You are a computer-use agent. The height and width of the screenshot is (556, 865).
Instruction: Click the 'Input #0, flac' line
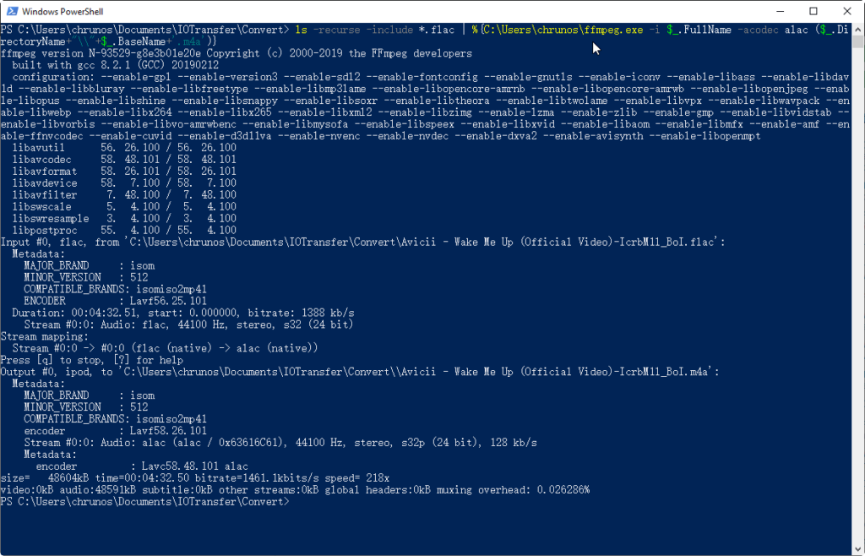(363, 243)
